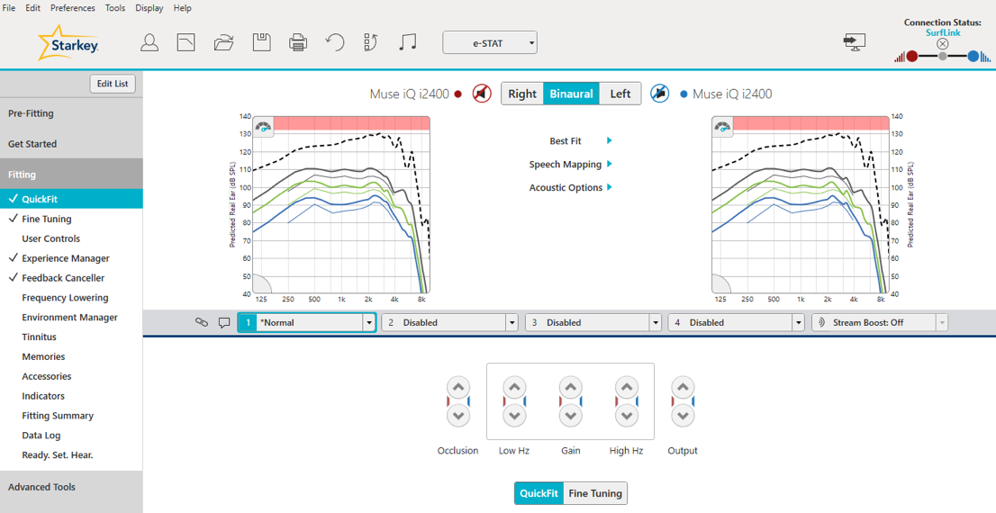Open Data Log in sidebar

pos(71,436)
